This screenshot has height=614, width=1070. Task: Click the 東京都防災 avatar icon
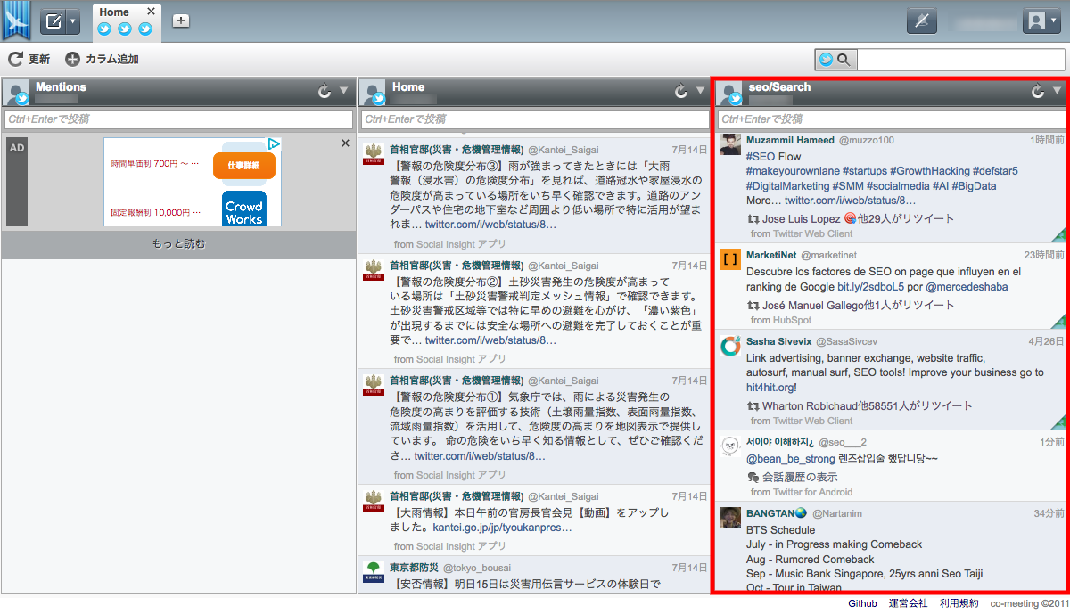pos(374,572)
